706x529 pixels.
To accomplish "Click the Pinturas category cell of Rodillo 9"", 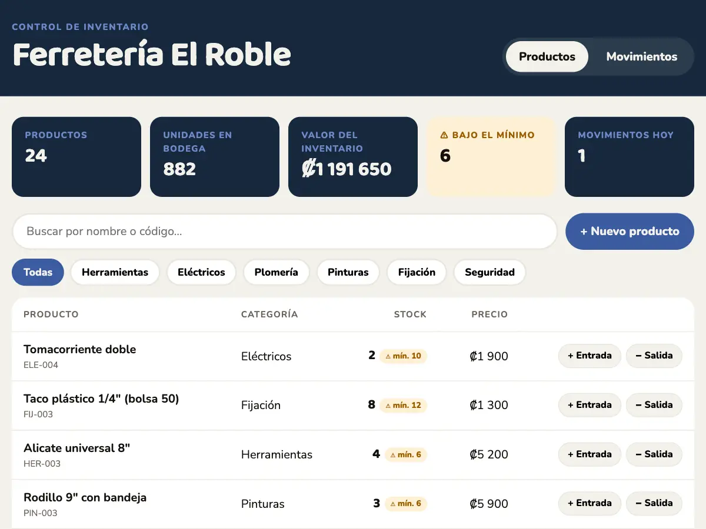I will click(x=263, y=504).
